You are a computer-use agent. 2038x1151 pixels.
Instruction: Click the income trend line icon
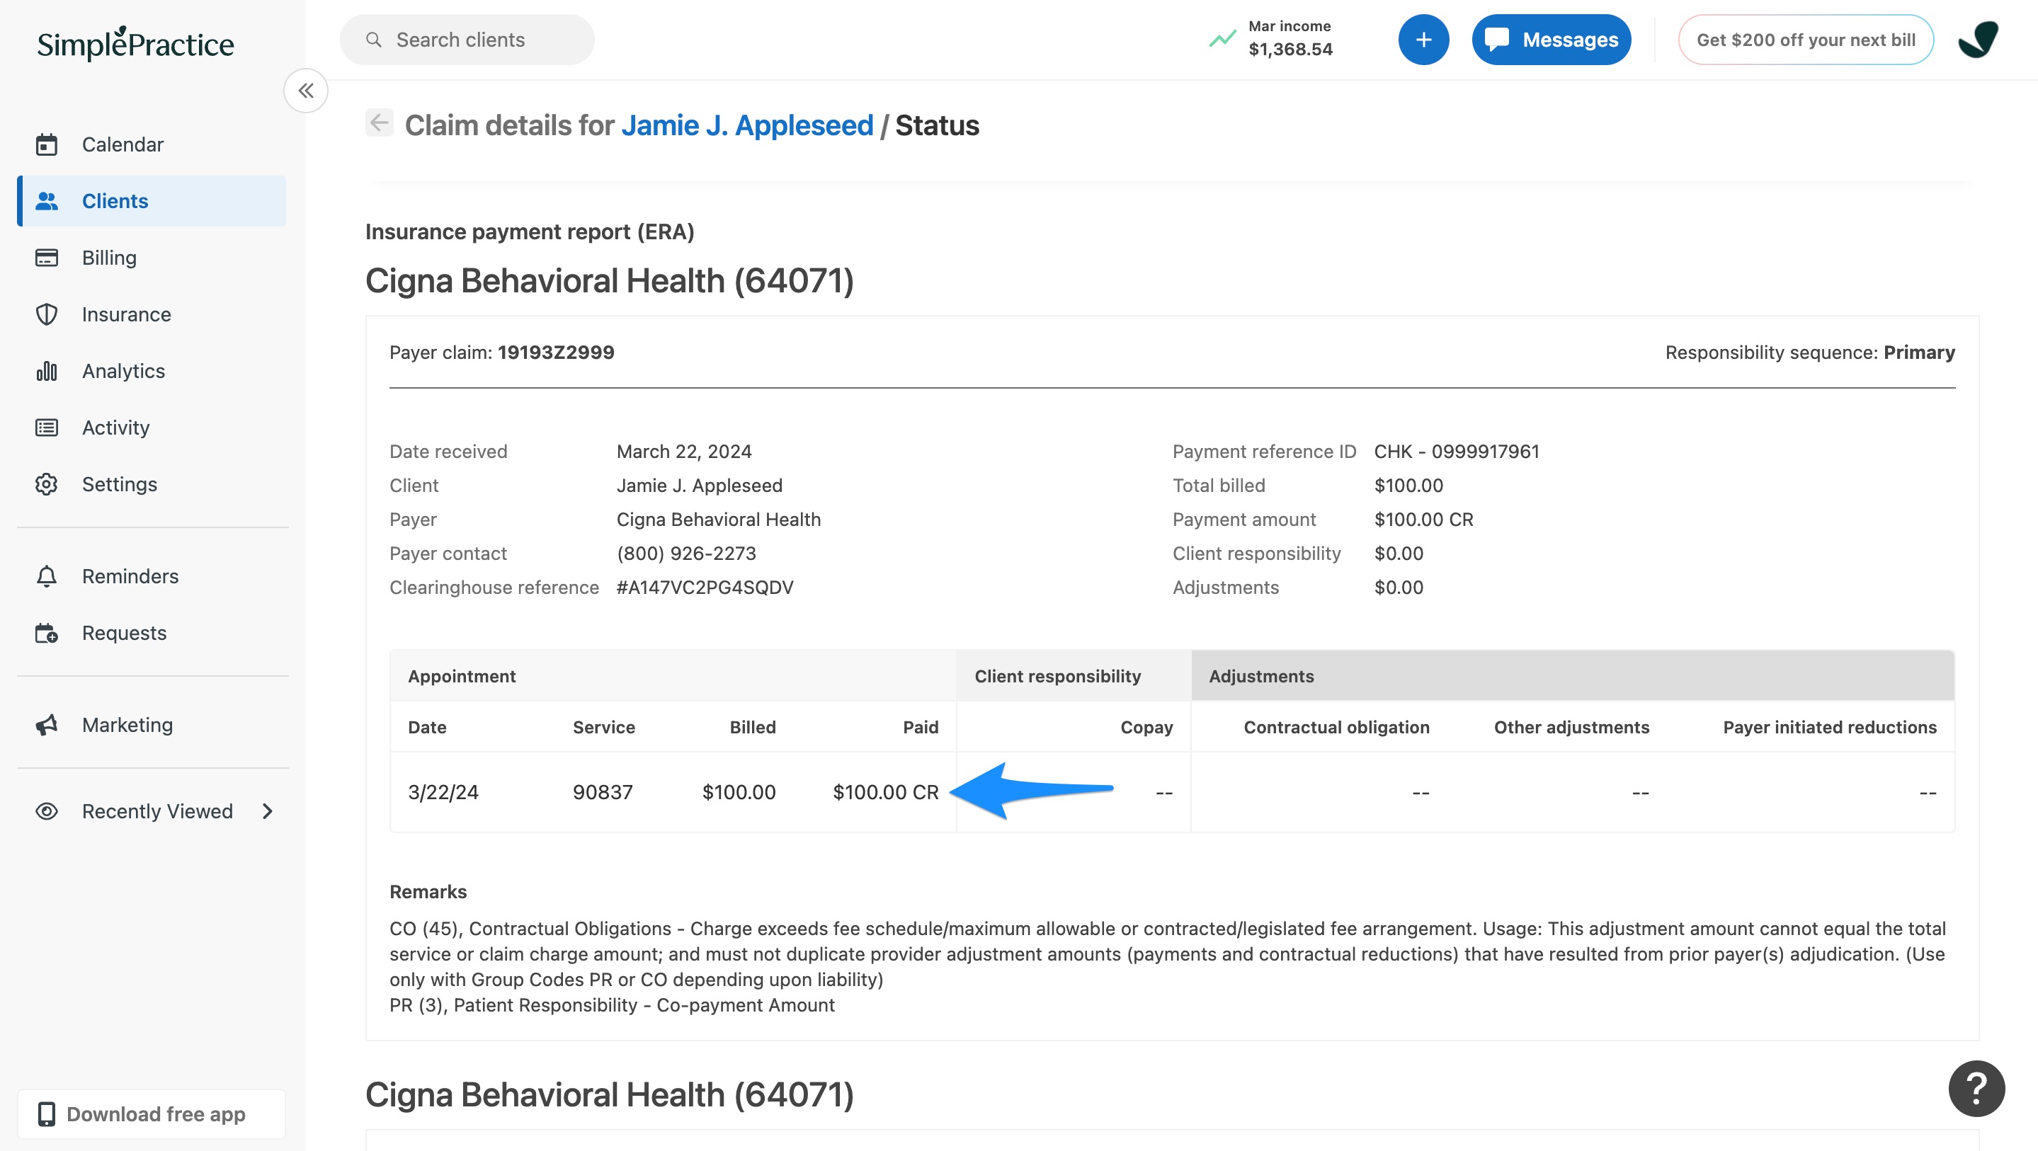[1222, 38]
